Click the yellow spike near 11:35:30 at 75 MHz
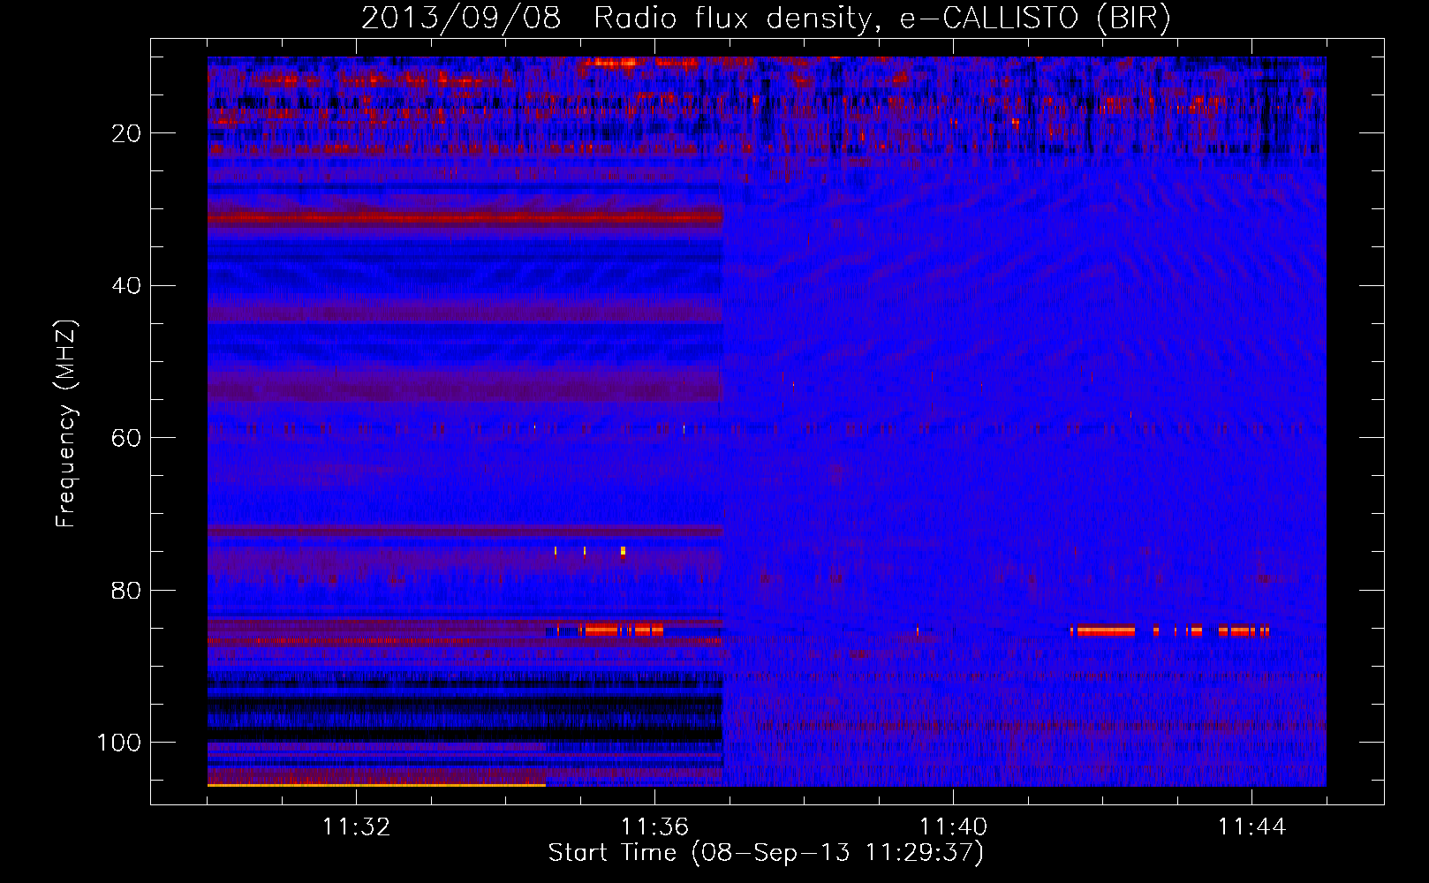 [623, 552]
